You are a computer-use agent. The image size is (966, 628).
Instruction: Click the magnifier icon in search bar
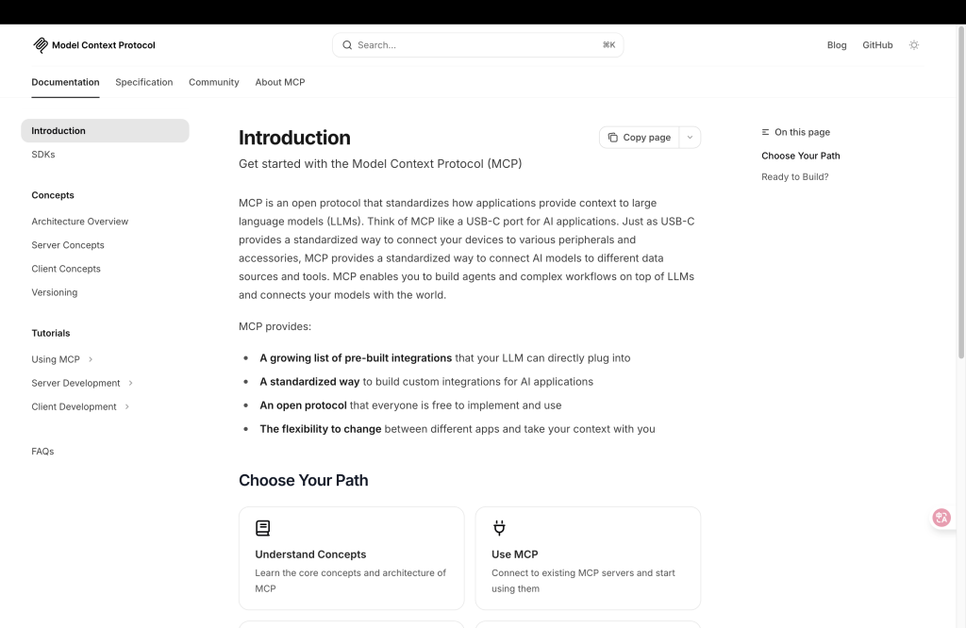tap(347, 45)
